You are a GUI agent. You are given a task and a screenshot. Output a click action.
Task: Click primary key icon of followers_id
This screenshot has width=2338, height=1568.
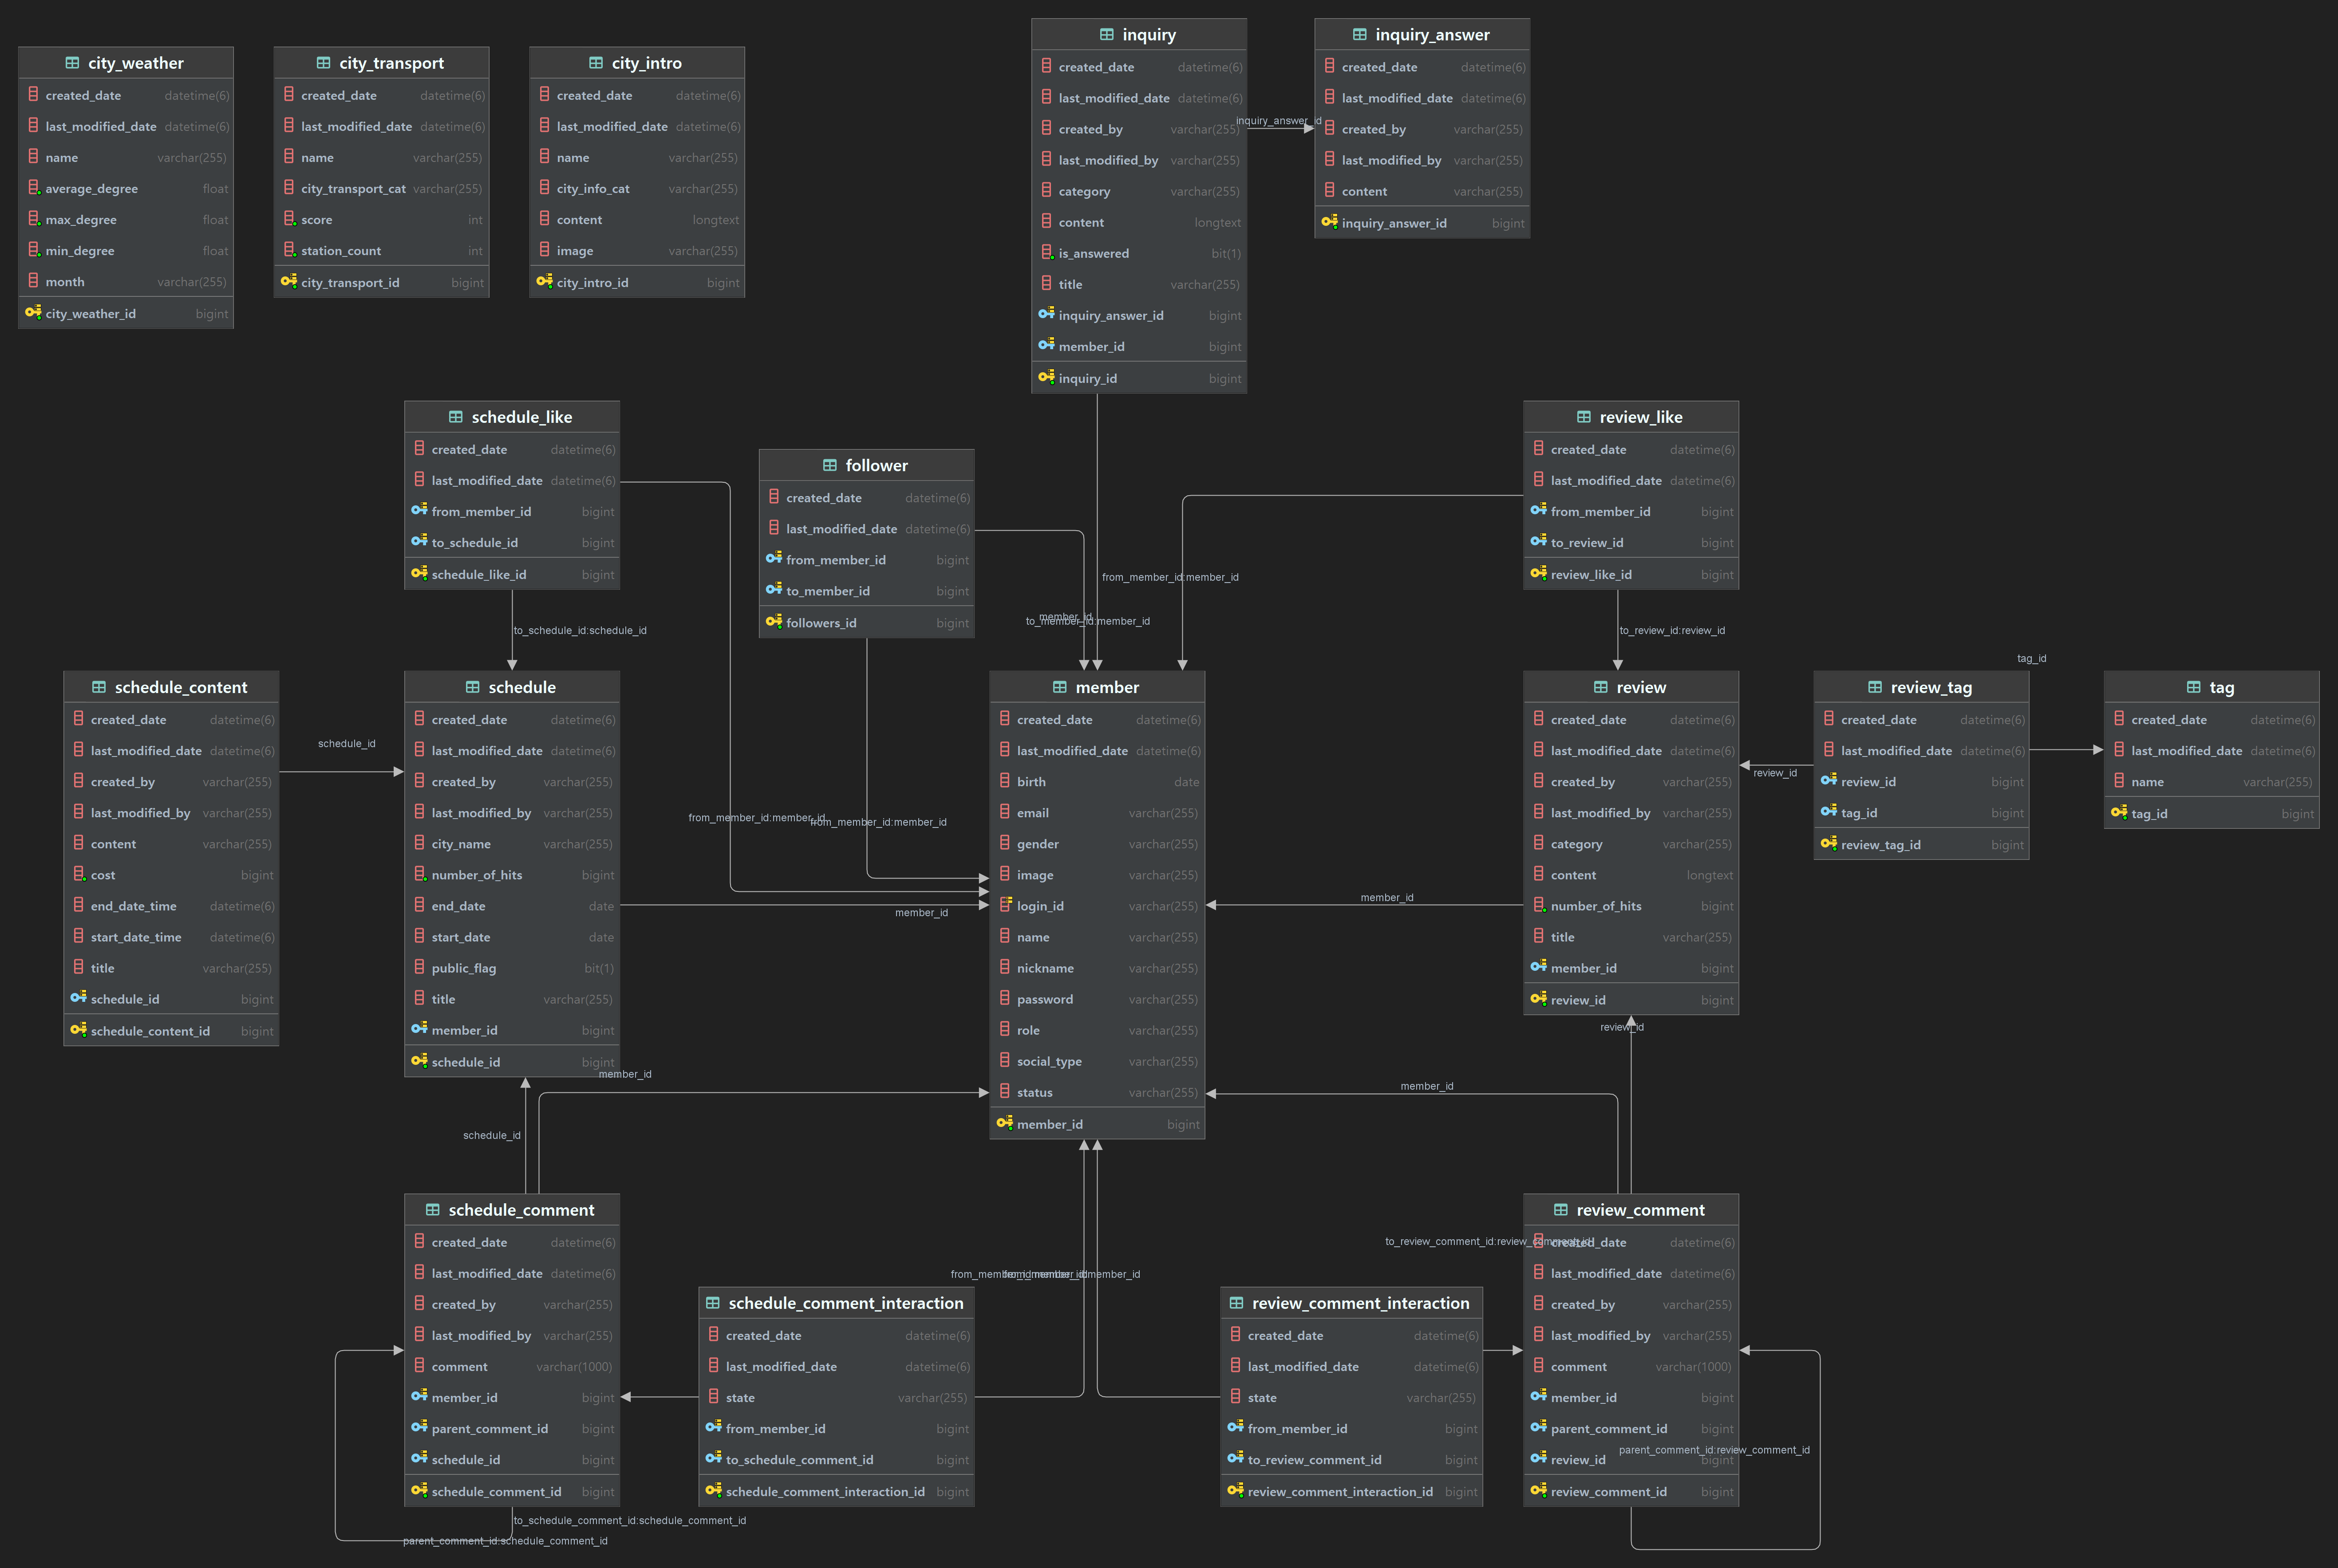click(x=774, y=621)
